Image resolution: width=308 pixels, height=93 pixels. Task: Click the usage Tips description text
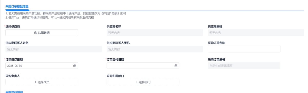(x=50, y=18)
